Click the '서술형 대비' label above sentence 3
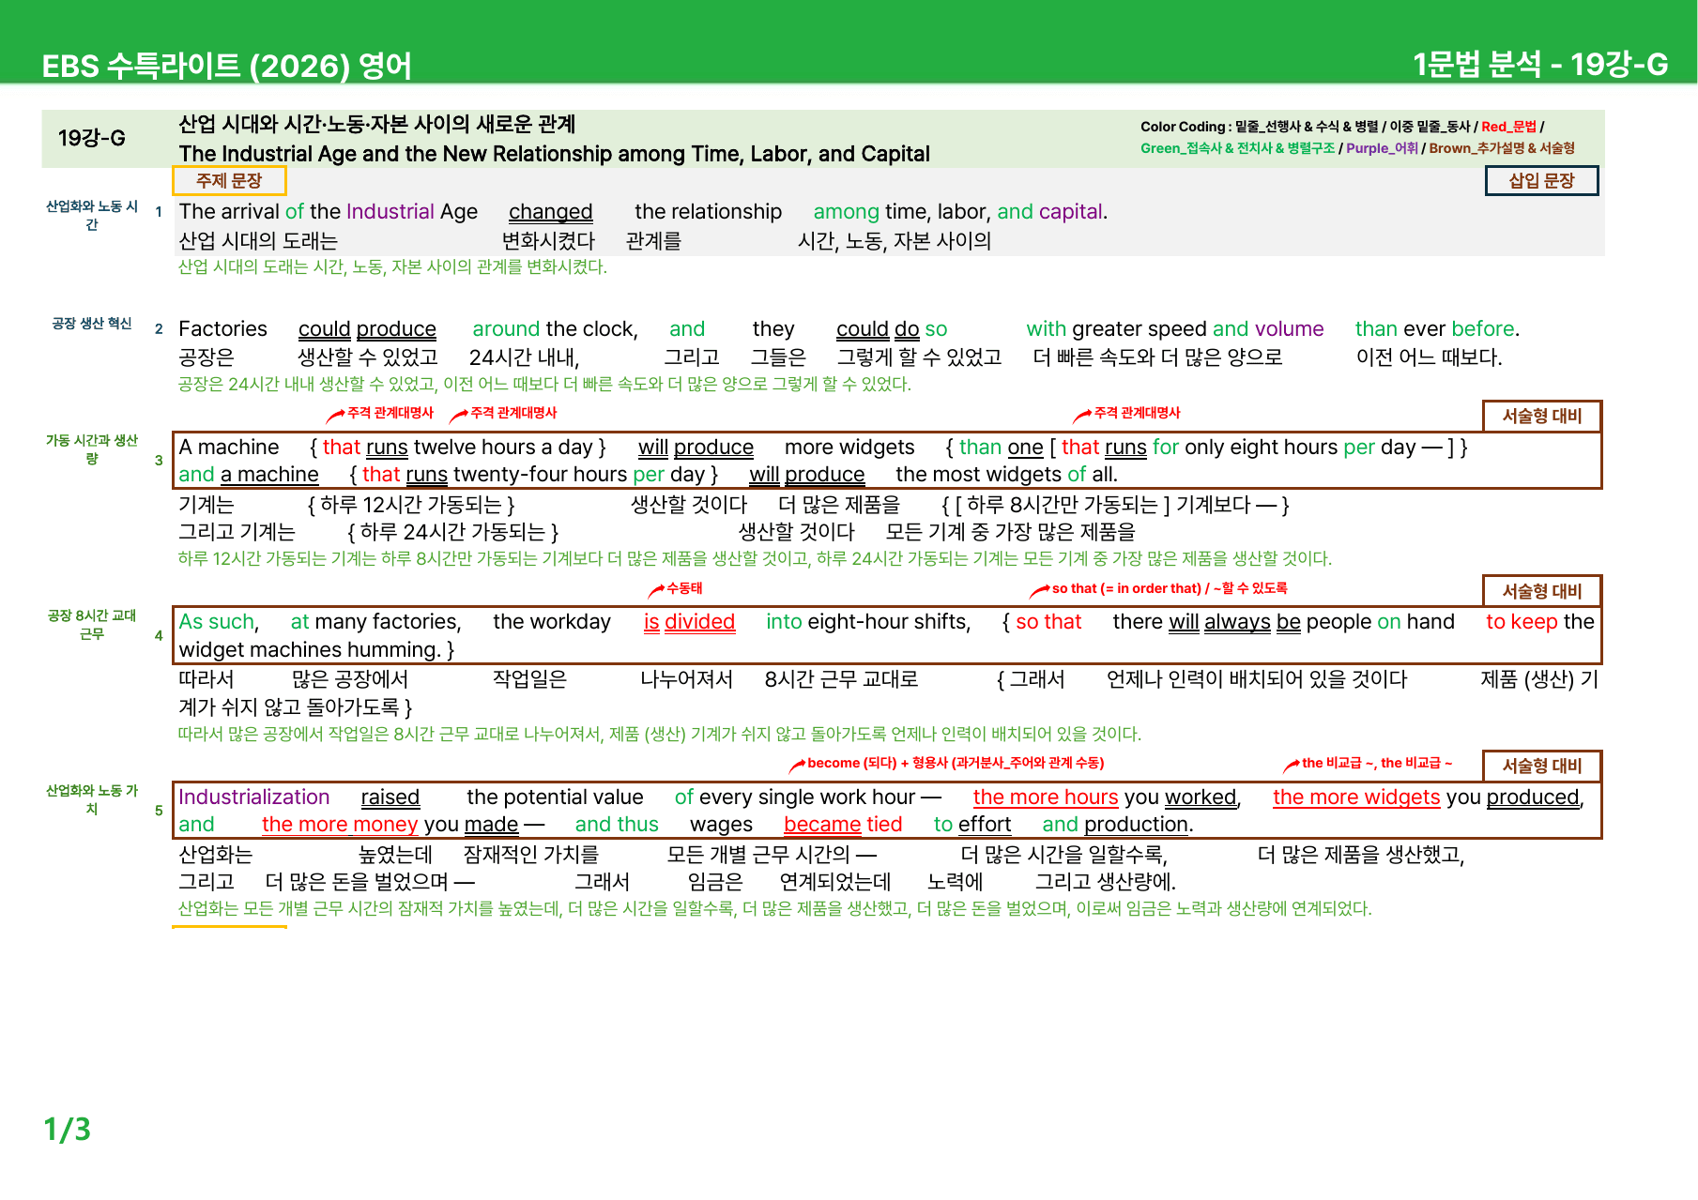Viewport: 1698px width, 1200px height. (x=1542, y=416)
